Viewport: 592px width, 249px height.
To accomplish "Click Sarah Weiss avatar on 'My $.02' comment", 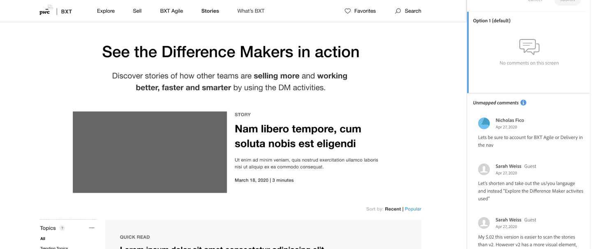I will coord(484,223).
